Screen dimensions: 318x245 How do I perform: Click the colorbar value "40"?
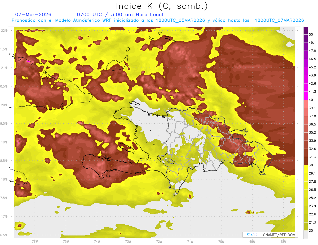[x=311, y=100]
